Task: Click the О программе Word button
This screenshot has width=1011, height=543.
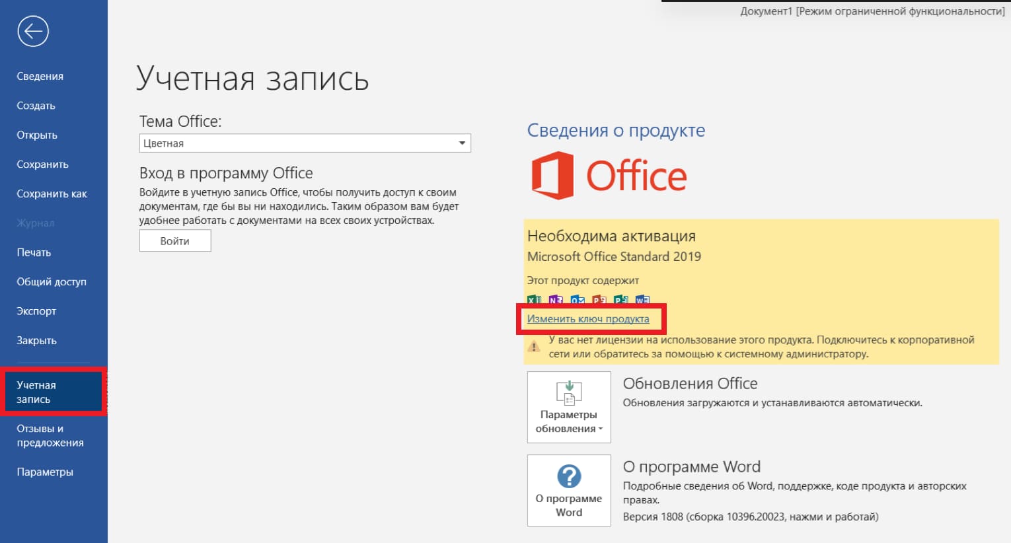Action: coord(569,490)
